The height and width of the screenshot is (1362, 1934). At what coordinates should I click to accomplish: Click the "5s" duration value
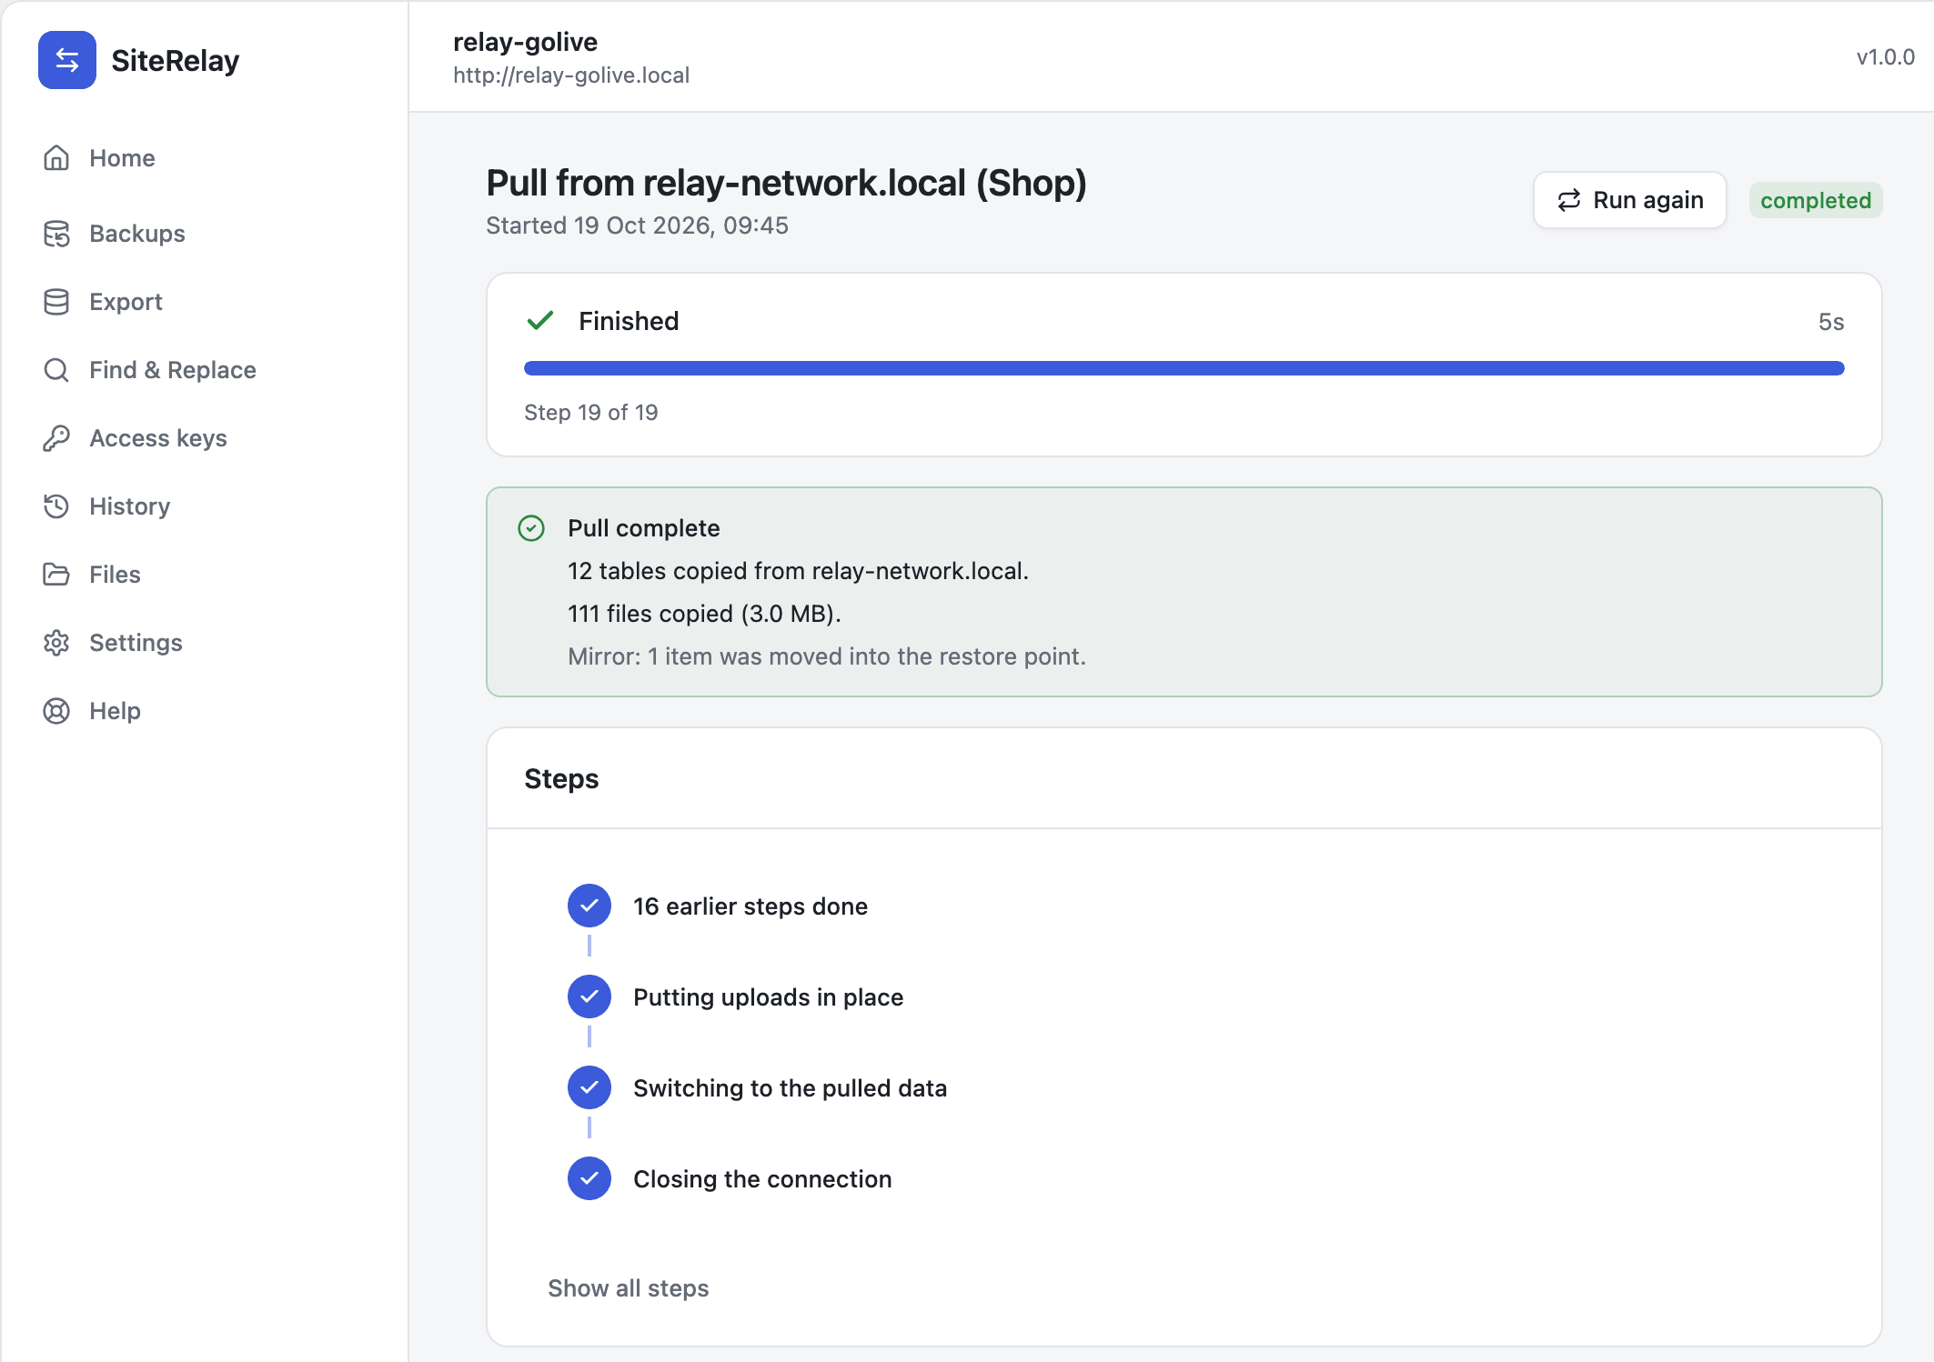pos(1831,322)
